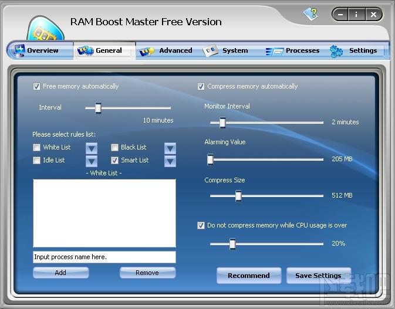Click the 205 MB alarming value
The width and height of the screenshot is (395, 309).
[x=342, y=159]
